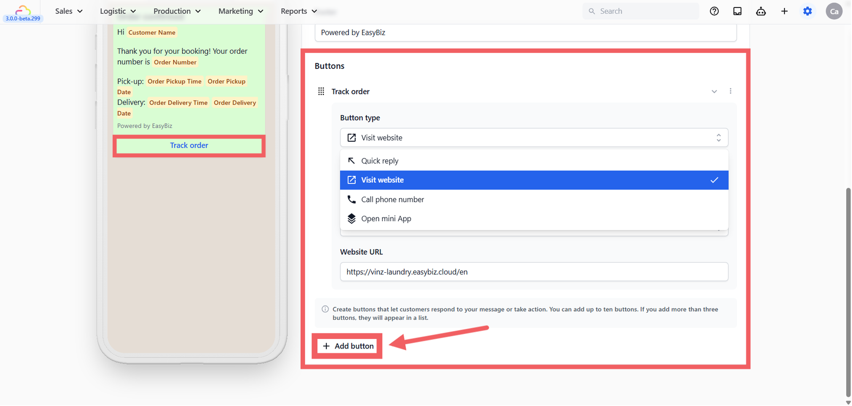Open the Ca user avatar
Viewport: 852px width, 406px height.
click(834, 11)
